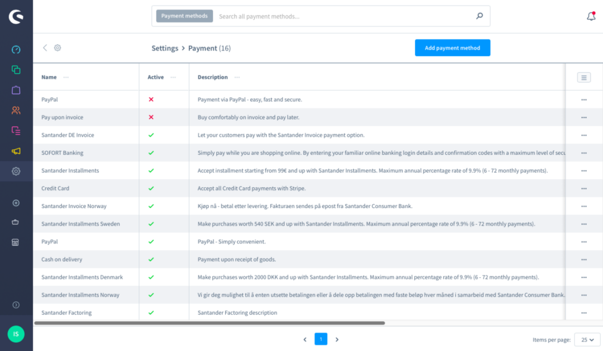Open Active column options ellipsis
603x351 pixels.
pos(173,77)
